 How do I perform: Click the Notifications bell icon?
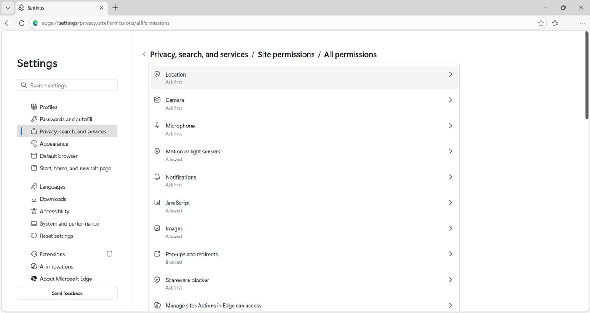(x=157, y=176)
